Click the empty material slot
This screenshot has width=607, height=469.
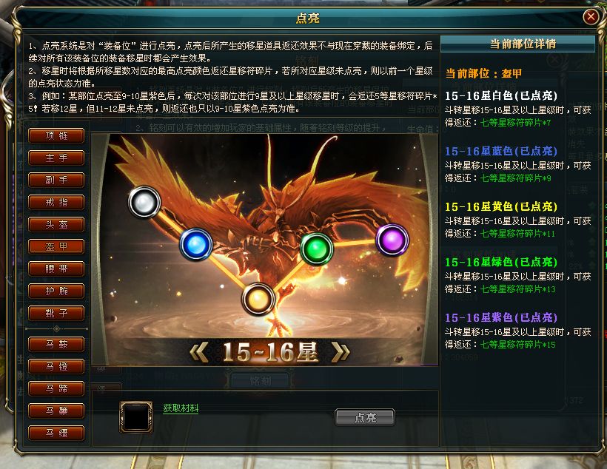[136, 417]
